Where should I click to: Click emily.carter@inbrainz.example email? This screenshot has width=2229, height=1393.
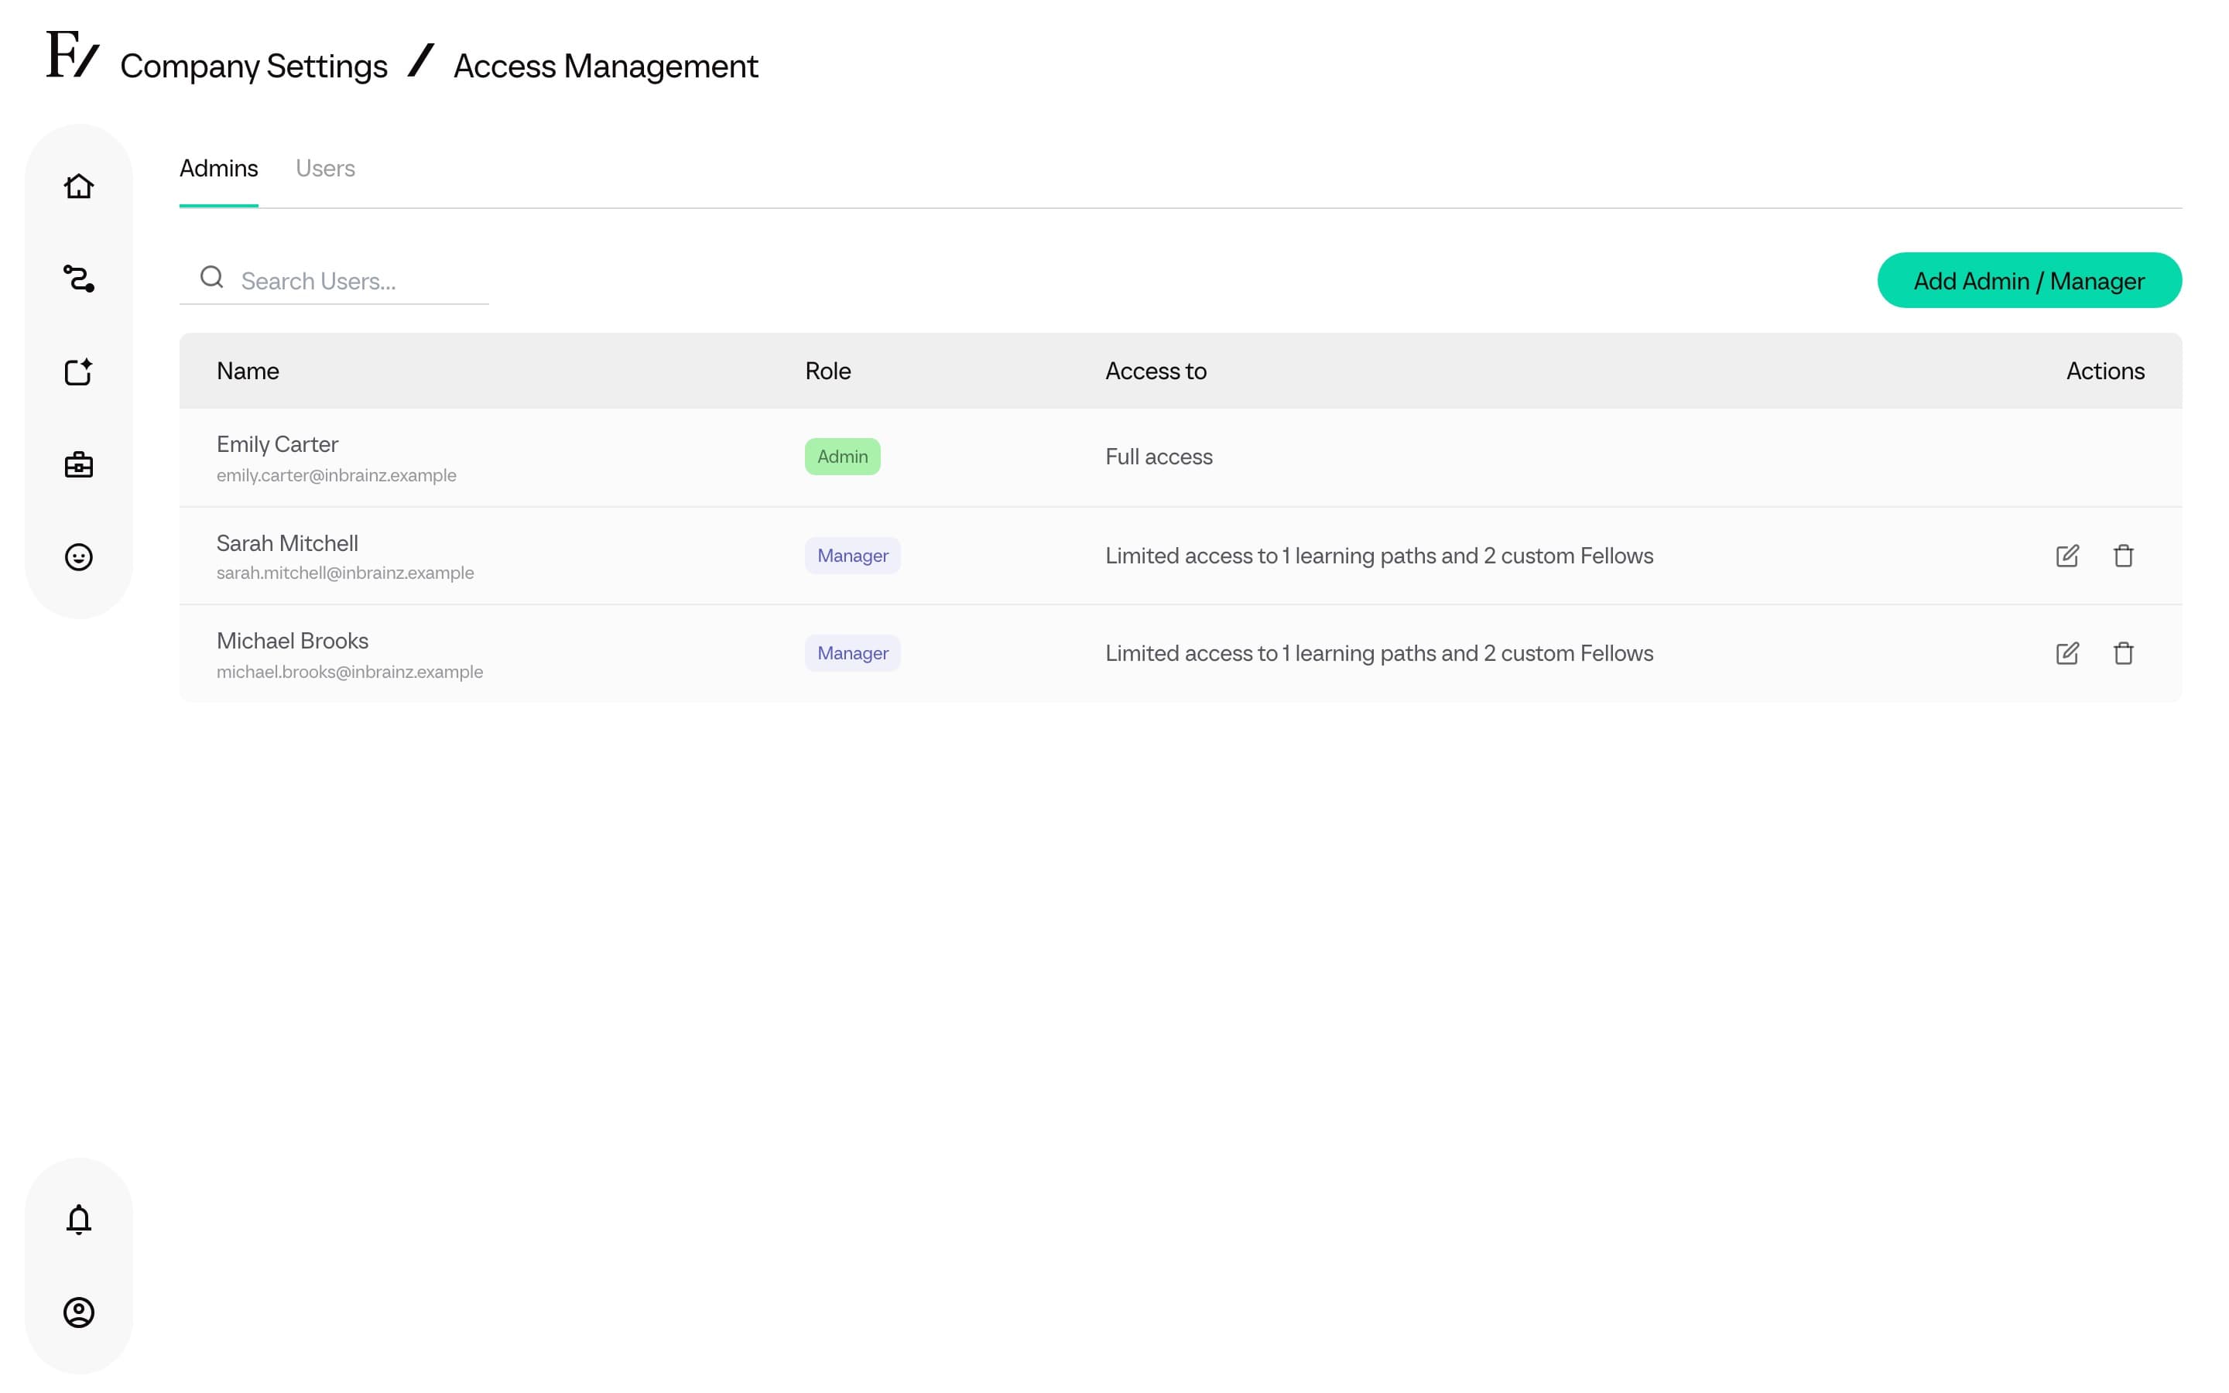[x=336, y=475]
